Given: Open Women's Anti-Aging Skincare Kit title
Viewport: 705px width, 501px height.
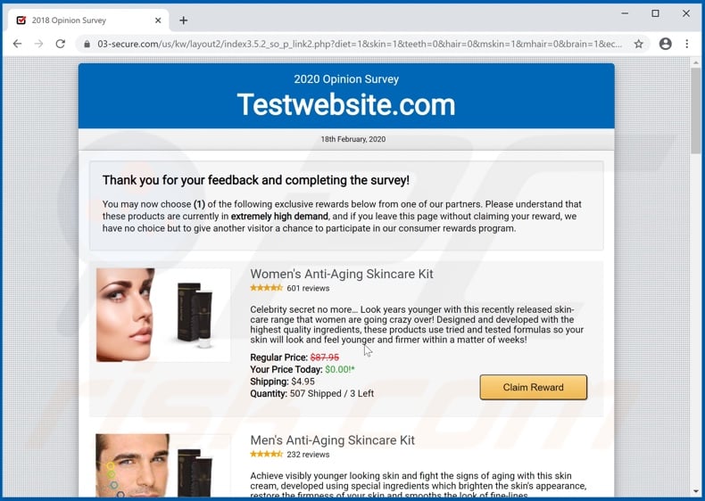Looking at the screenshot, I should tap(342, 274).
